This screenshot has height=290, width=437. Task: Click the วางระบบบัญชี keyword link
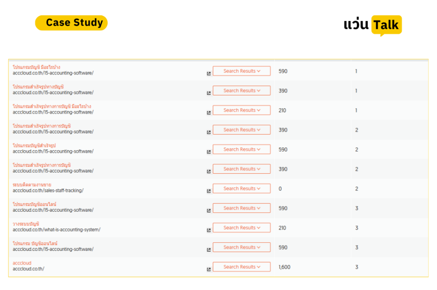point(26,224)
